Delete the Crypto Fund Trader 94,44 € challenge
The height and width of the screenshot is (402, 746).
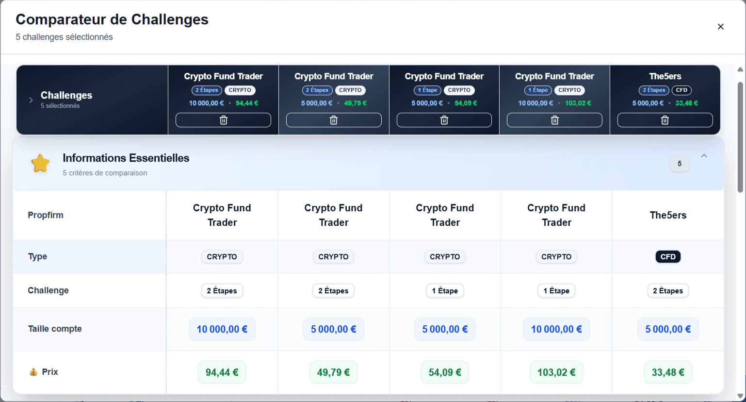(x=223, y=120)
